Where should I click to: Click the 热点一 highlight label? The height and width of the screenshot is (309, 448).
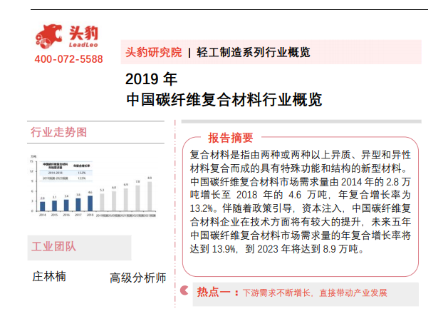(x=213, y=292)
